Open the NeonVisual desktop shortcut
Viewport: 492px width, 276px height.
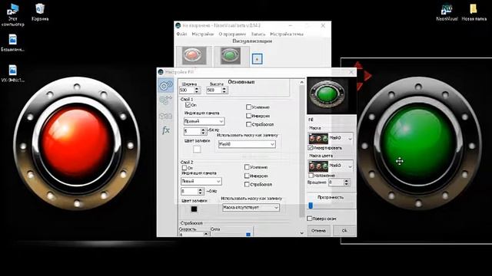point(447,12)
